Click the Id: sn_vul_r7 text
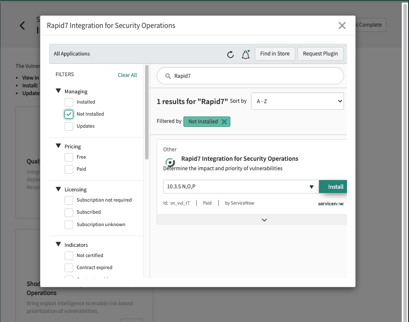This screenshot has width=409, height=322. [x=177, y=203]
